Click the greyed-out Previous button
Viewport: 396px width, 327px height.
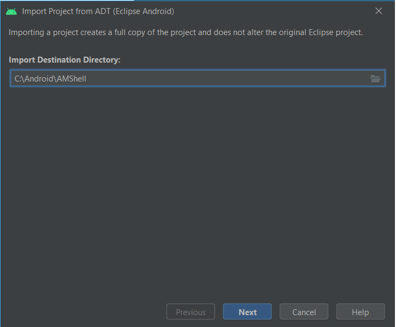click(190, 312)
